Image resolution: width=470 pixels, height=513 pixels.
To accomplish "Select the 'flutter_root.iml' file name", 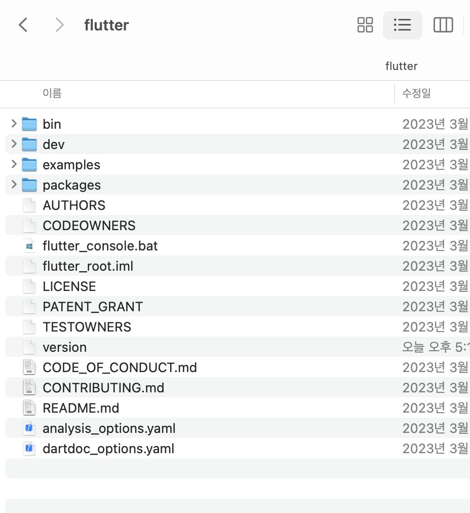I will [88, 266].
